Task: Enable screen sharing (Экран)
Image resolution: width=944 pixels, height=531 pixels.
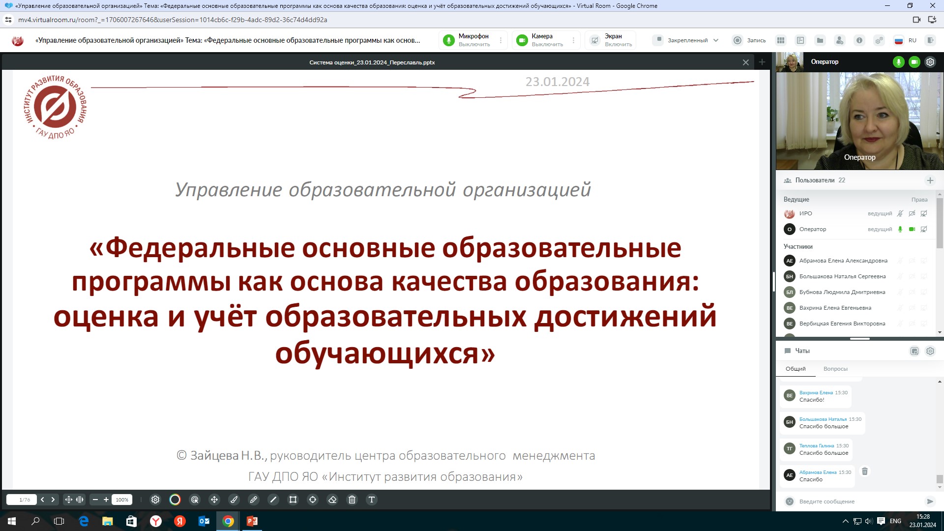Action: [x=611, y=40]
